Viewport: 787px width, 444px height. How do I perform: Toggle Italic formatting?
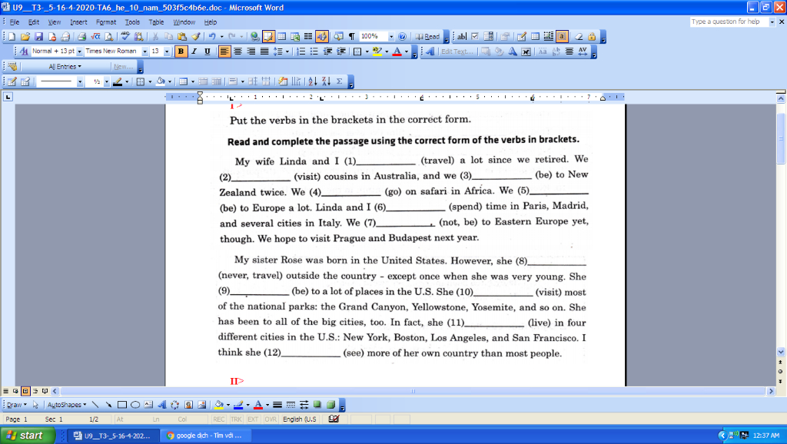[x=194, y=51]
